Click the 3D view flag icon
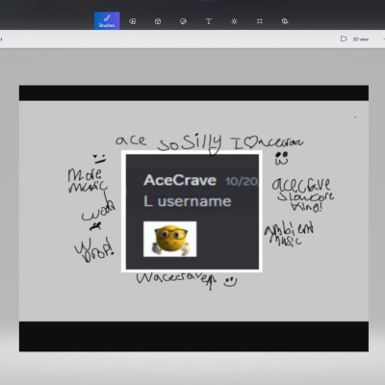This screenshot has height=385, width=385. [344, 38]
